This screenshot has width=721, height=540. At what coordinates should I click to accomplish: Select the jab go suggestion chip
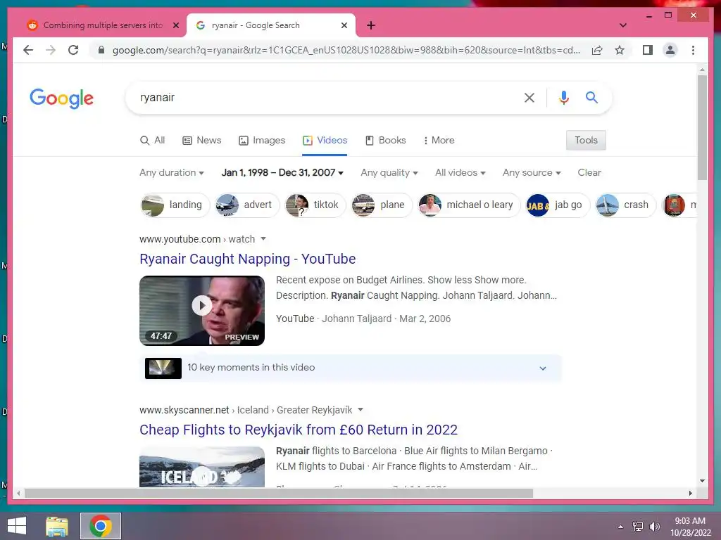coord(558,205)
